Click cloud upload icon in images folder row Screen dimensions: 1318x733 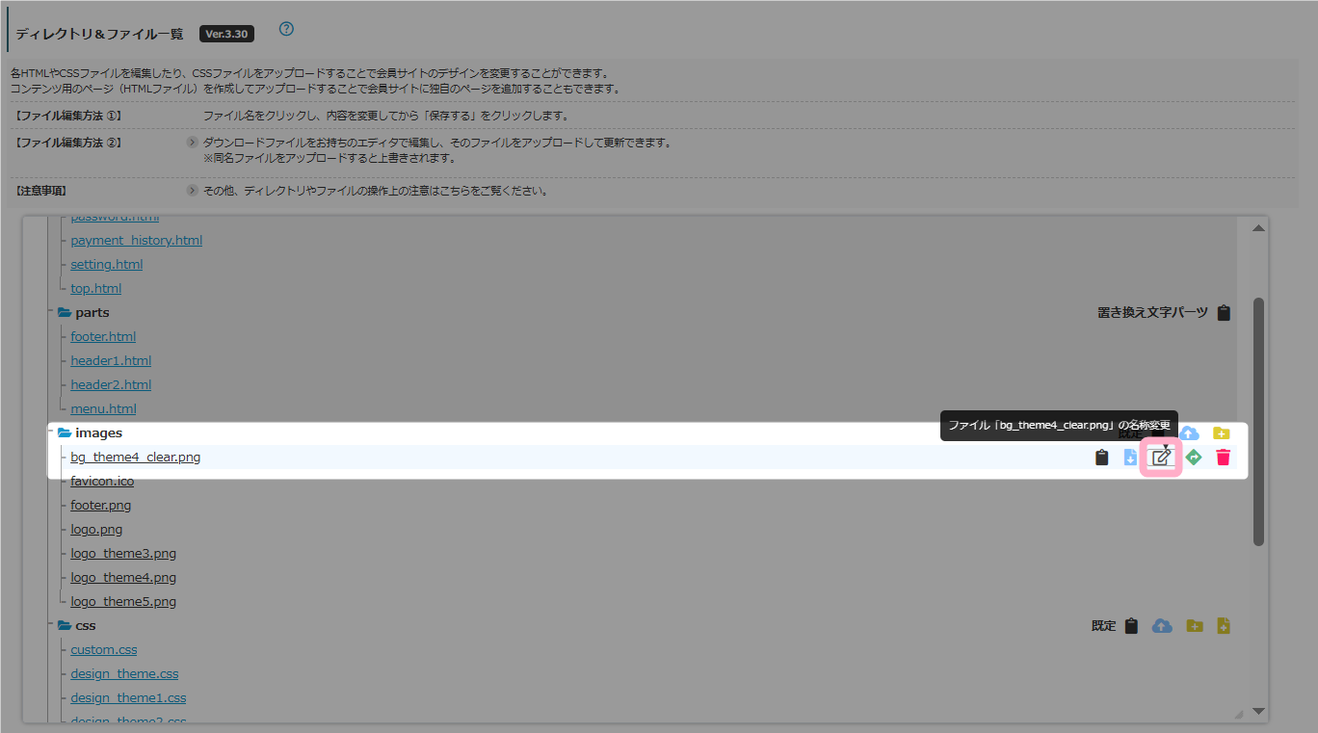pos(1190,433)
